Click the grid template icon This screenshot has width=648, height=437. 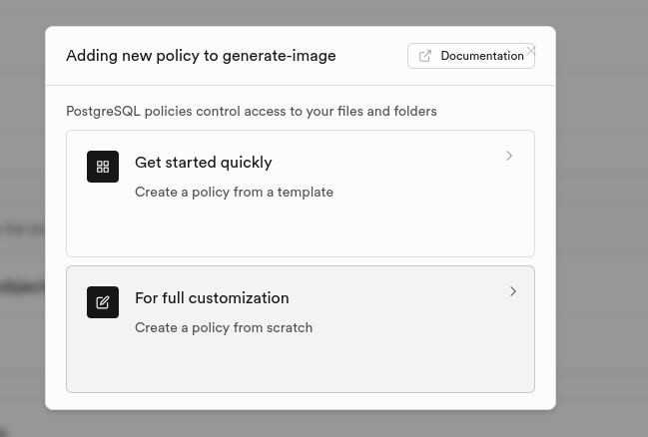tap(103, 167)
